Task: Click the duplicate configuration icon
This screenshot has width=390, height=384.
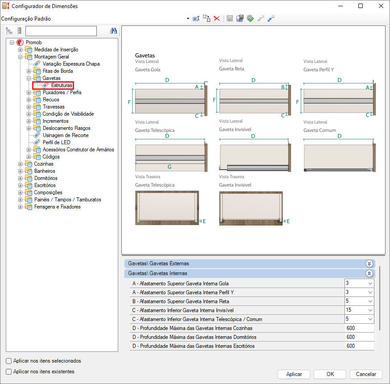Action: (x=206, y=18)
